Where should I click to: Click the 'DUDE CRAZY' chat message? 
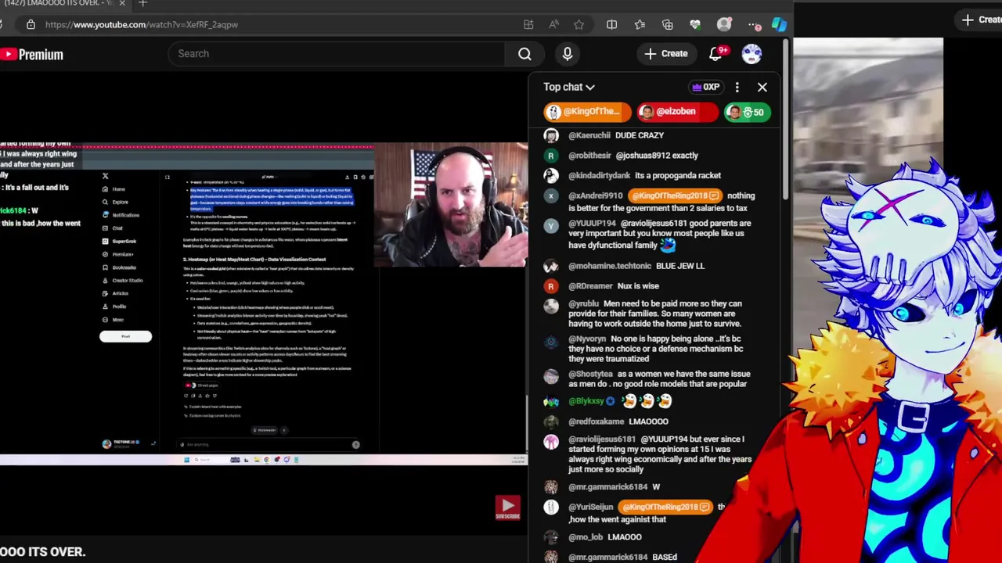(640, 135)
